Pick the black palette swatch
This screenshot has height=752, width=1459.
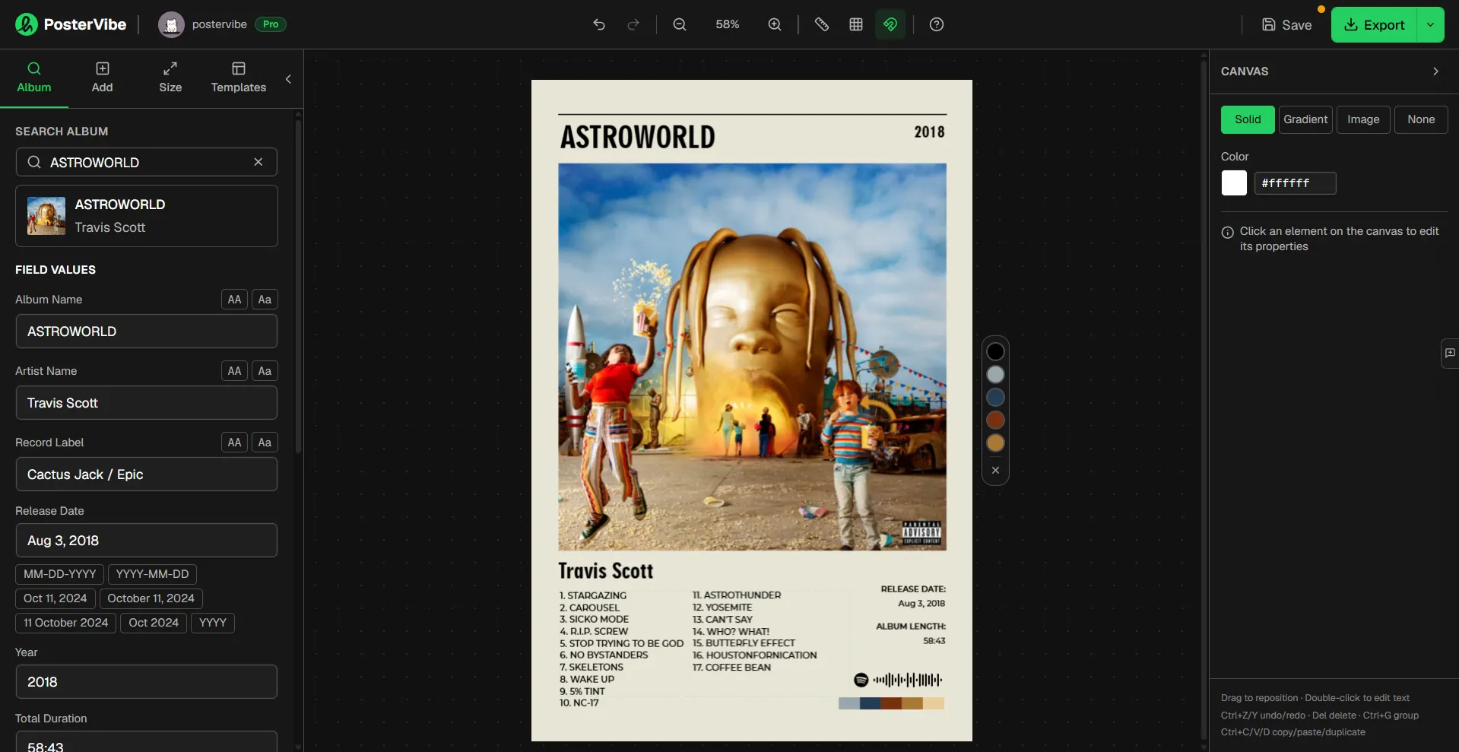pos(995,351)
